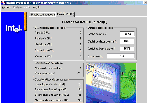Click the Procesador Intel(R) Celeron(R) heading
147x103 pixels.
(x=85, y=22)
